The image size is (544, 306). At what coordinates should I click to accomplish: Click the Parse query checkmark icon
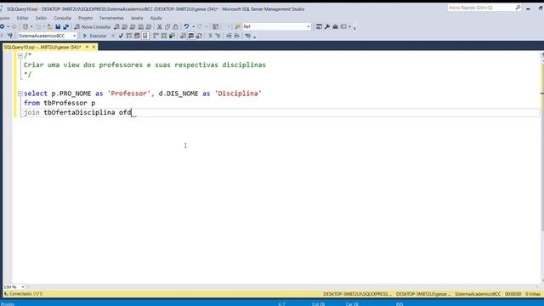click(121, 36)
